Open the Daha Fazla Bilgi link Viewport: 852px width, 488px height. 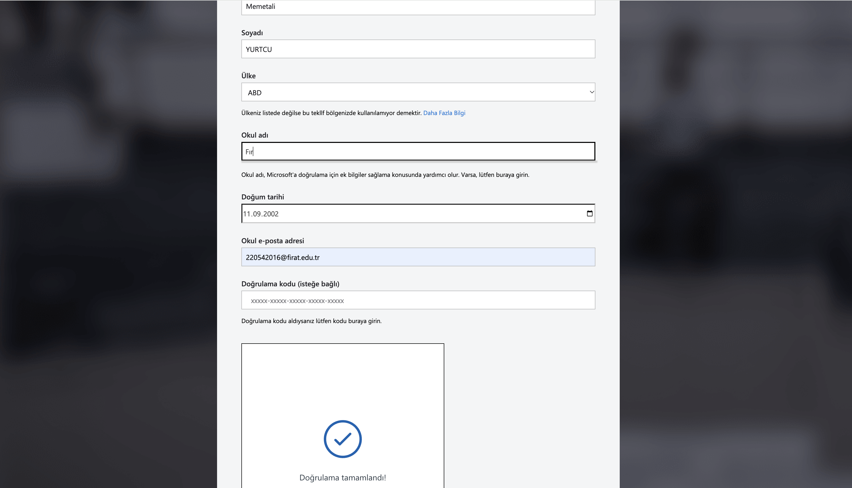(444, 113)
